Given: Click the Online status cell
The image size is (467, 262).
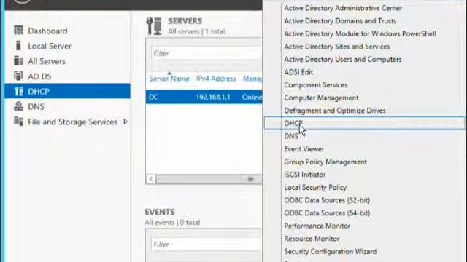Looking at the screenshot, I should 252,97.
